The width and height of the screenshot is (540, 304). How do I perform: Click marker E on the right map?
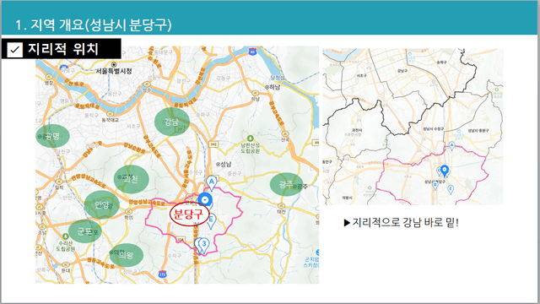(450, 189)
